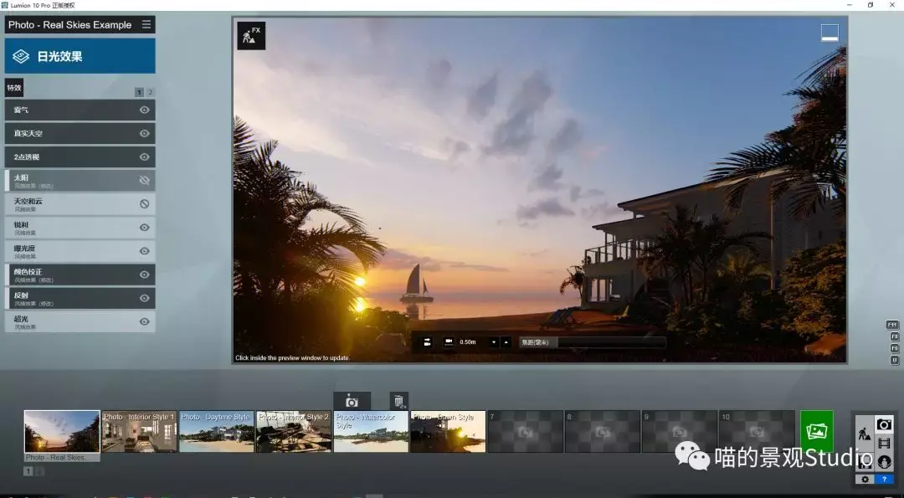Click the disabled circle icon for 天空和云
The width and height of the screenshot is (904, 498).
(144, 203)
